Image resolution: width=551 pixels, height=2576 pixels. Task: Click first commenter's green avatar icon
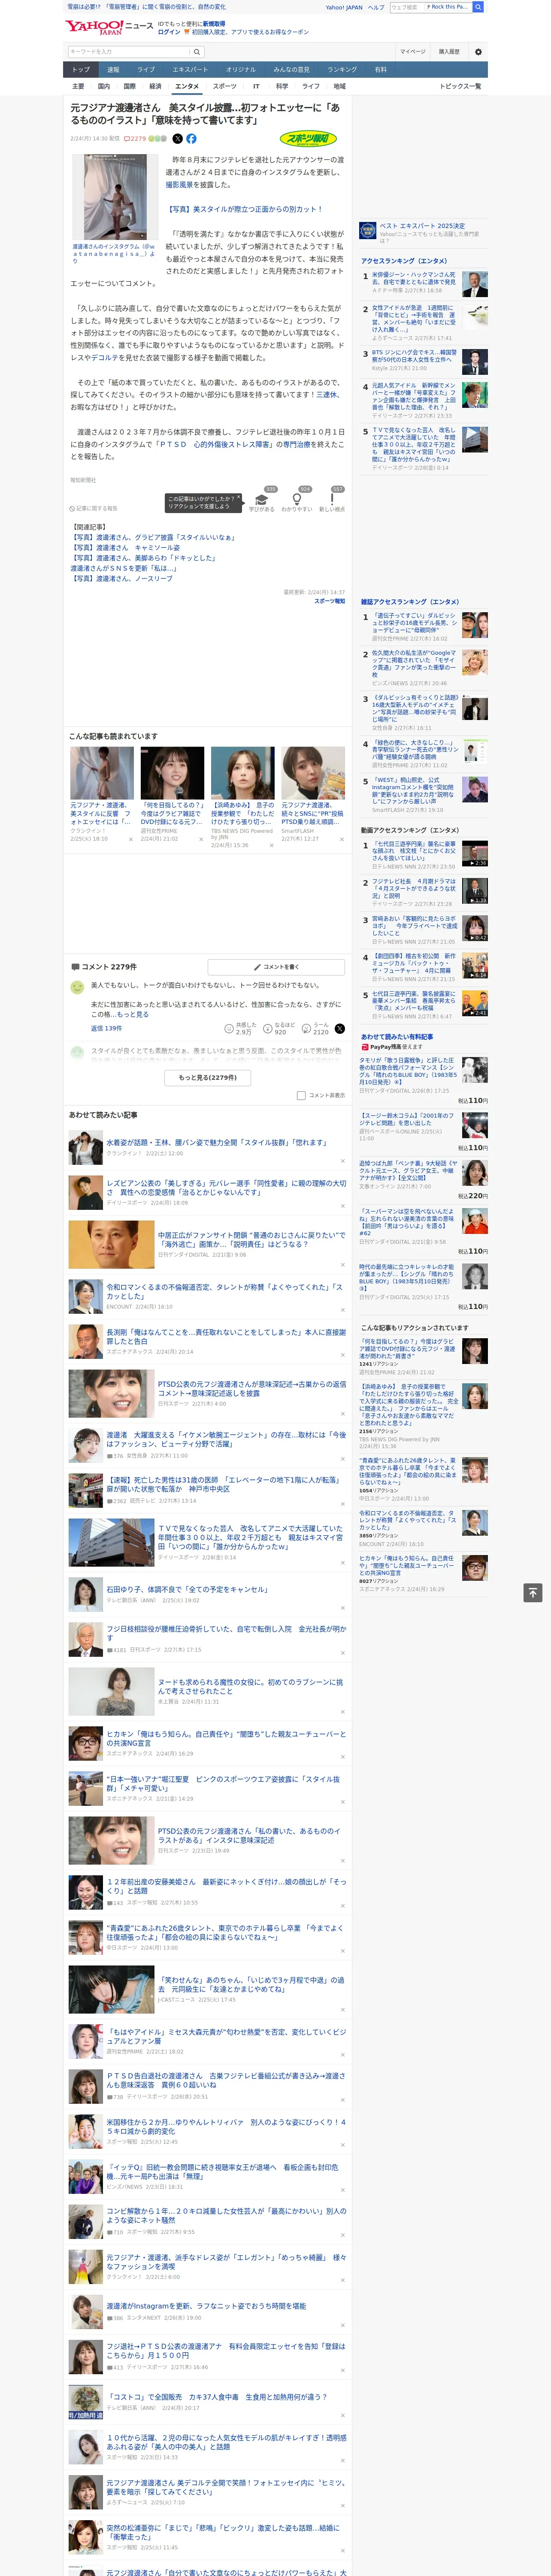(77, 987)
